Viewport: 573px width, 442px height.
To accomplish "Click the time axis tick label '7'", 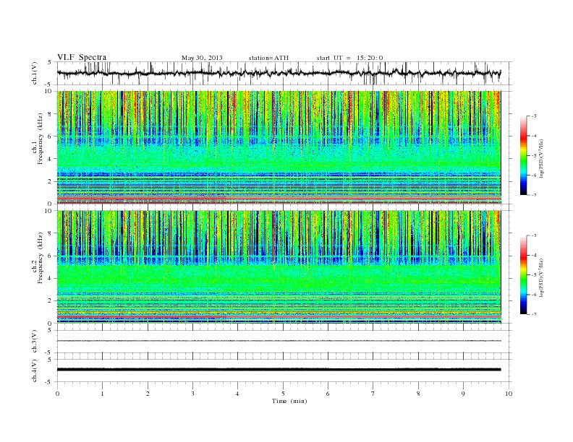I will pos(373,394).
